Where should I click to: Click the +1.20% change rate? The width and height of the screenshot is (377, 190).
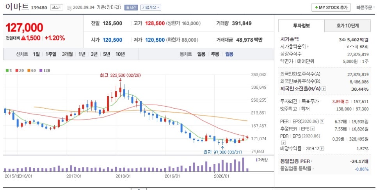coord(55,38)
